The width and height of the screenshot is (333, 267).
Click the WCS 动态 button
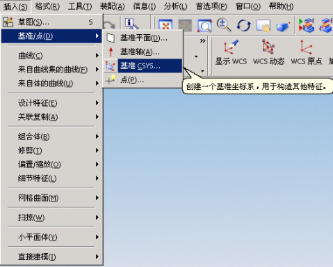pyautogui.click(x=268, y=52)
